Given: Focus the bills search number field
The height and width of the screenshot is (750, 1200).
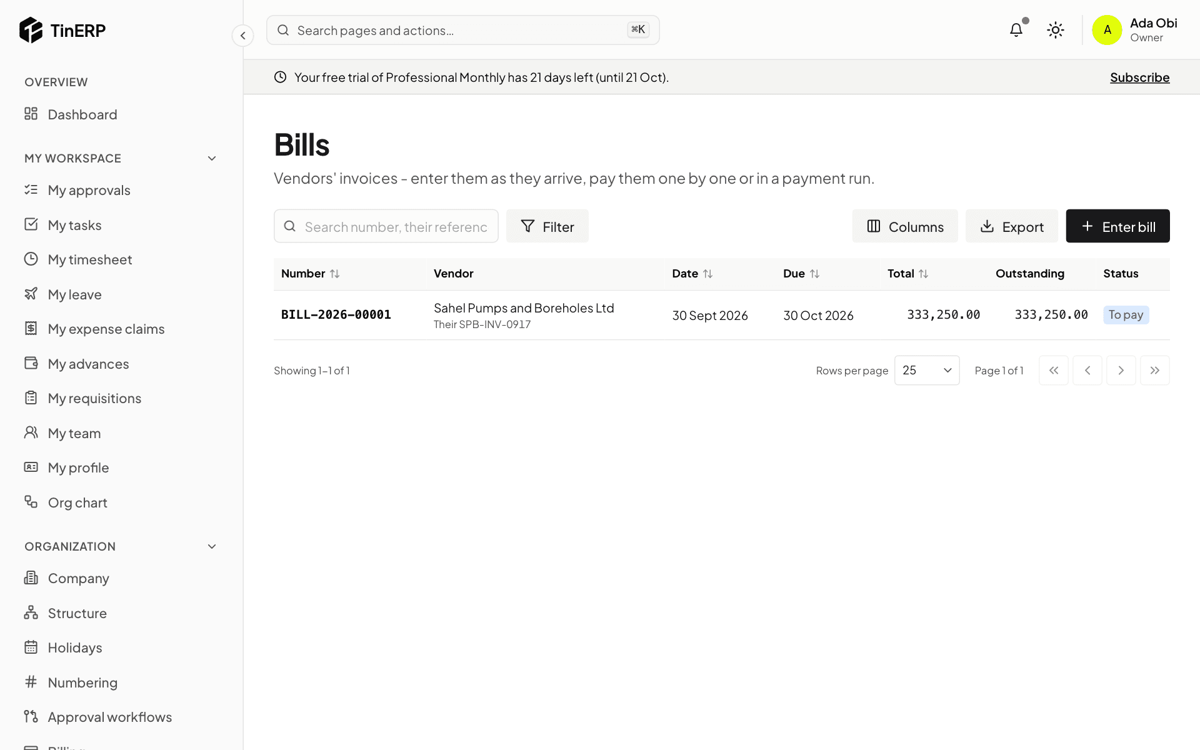Looking at the screenshot, I should pyautogui.click(x=386, y=226).
